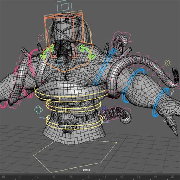Go to frame 18 on the timeline
180x180 pixels.
(x=139, y=177)
